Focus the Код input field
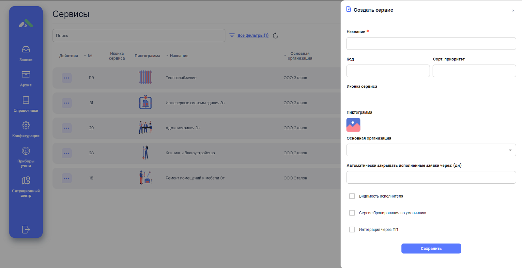 click(x=388, y=71)
